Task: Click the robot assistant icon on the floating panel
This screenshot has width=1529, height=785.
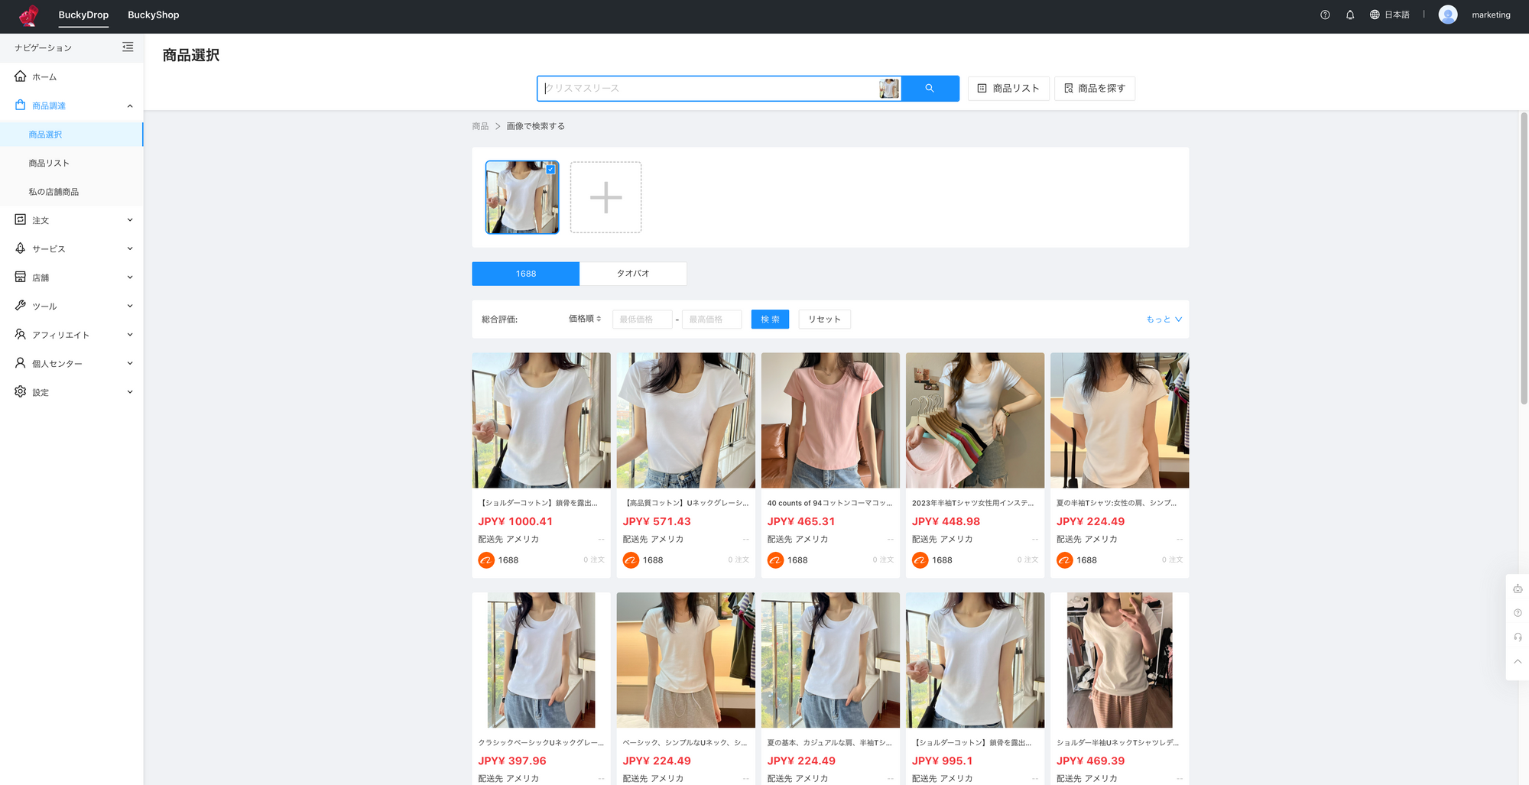Action: click(x=1518, y=589)
